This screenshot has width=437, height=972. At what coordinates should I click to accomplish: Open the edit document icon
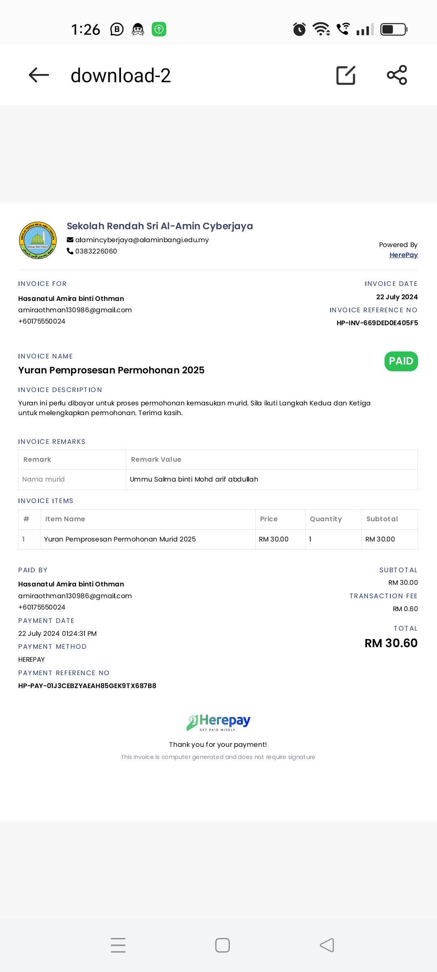[x=346, y=75]
